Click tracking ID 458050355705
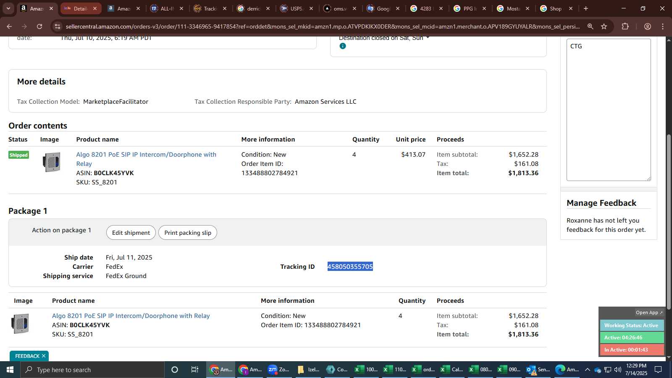The width and height of the screenshot is (672, 378). click(350, 267)
